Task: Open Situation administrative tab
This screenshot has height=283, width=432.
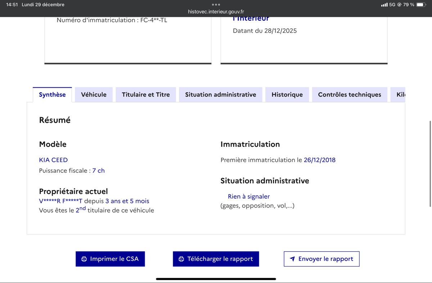Action: (x=221, y=95)
